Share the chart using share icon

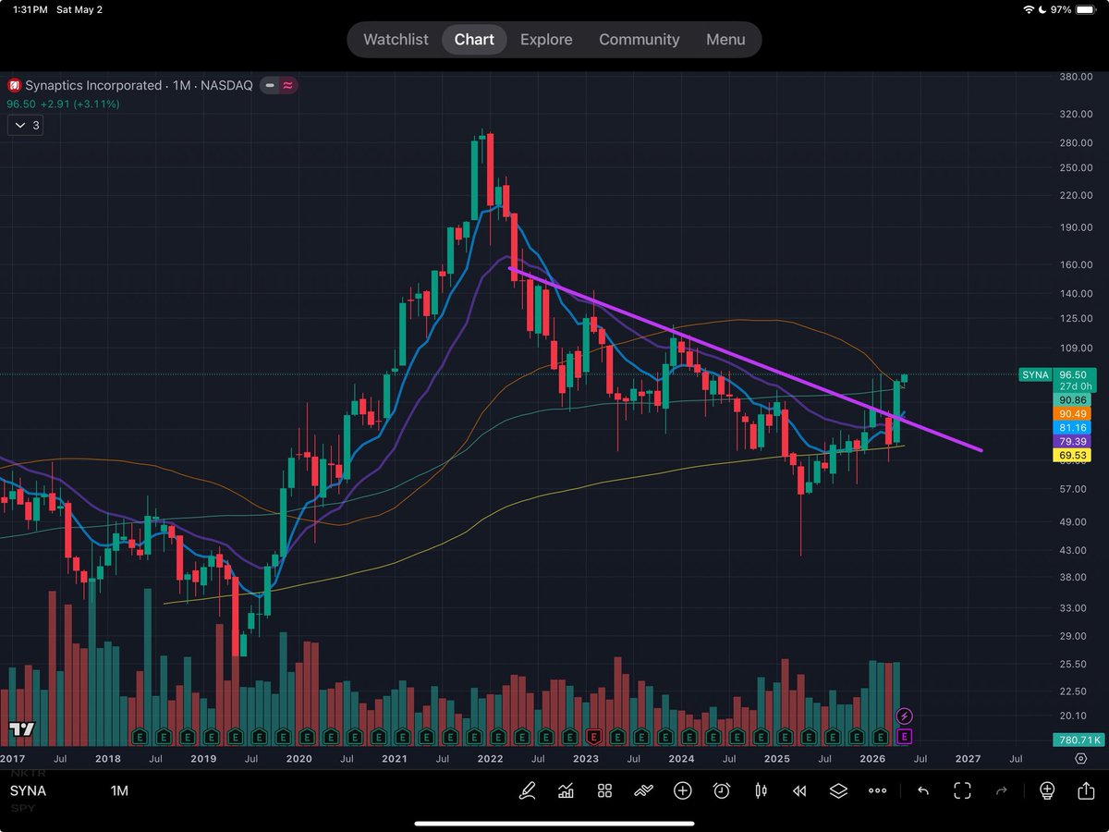(1086, 790)
